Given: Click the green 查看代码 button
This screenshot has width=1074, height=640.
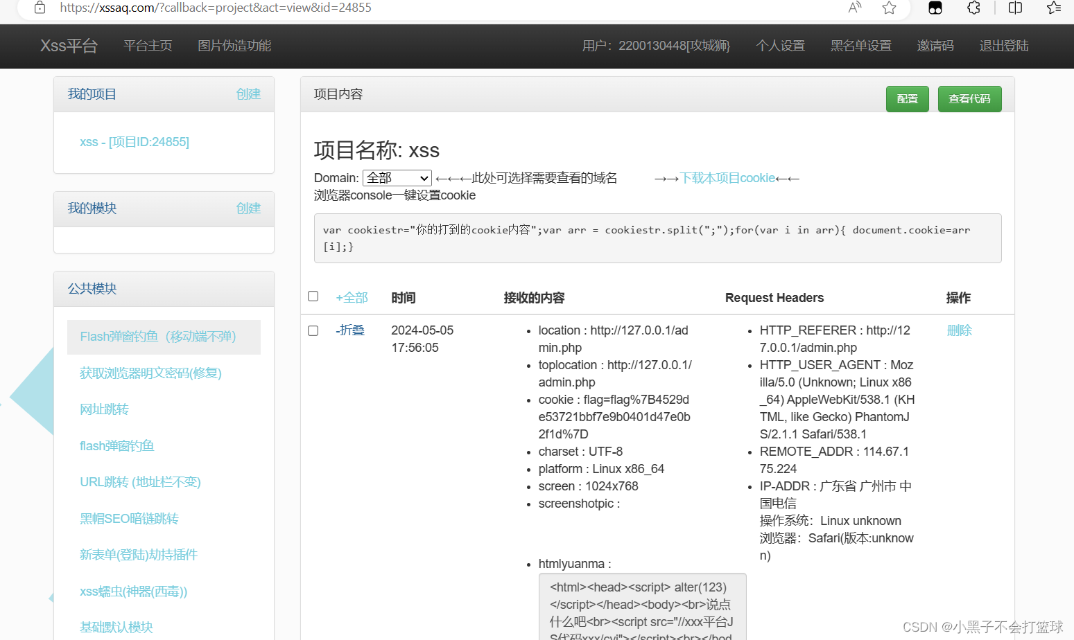Looking at the screenshot, I should click(970, 99).
